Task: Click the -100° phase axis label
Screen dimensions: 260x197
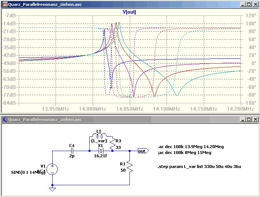Action: (x=250, y=103)
